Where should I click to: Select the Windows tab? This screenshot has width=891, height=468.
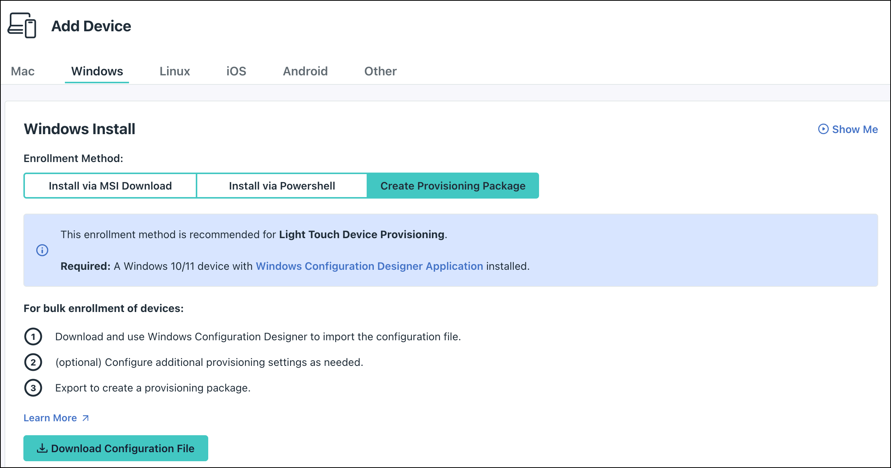click(97, 71)
